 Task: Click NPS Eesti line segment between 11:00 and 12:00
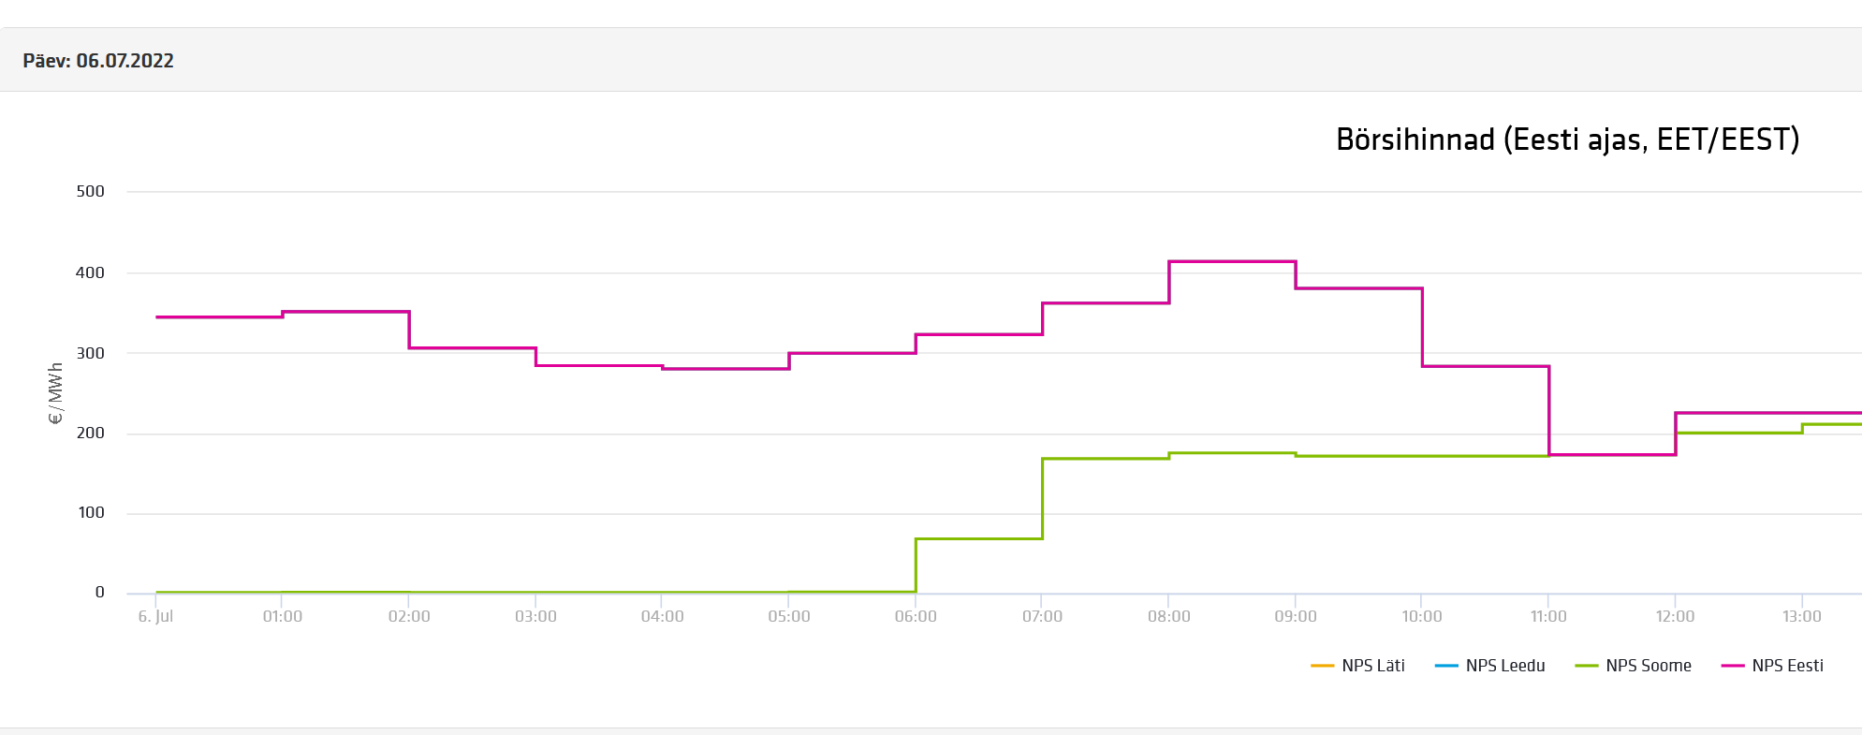click(x=1612, y=454)
